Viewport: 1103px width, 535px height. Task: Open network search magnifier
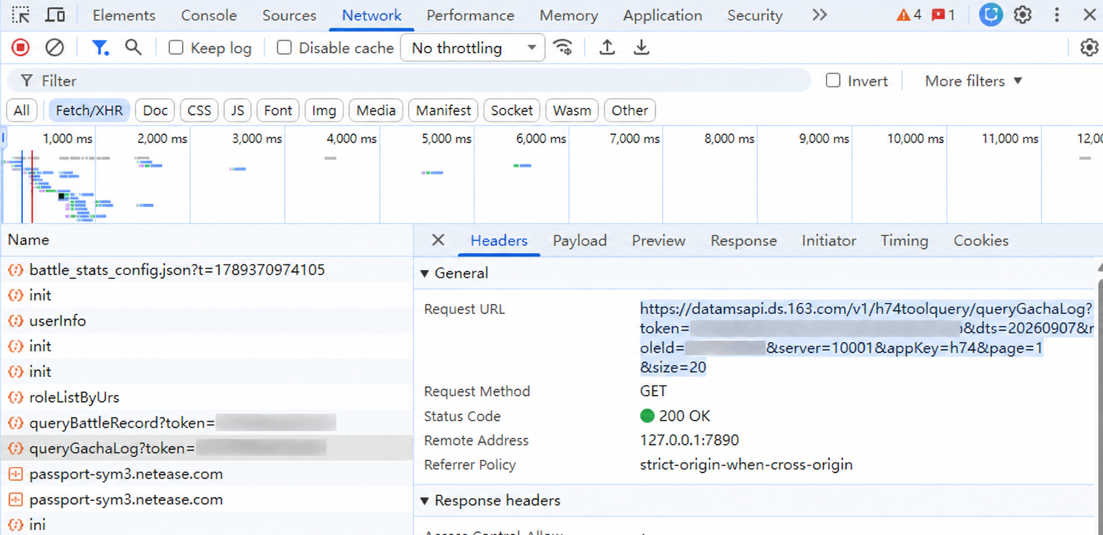click(133, 47)
